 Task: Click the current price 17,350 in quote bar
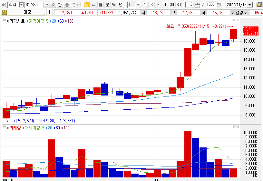click(66, 13)
